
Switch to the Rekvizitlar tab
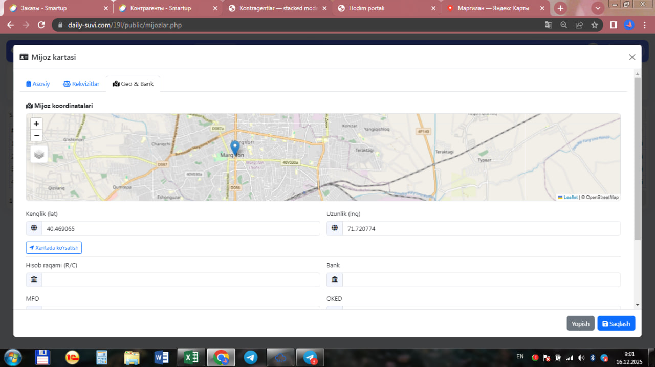[81, 84]
